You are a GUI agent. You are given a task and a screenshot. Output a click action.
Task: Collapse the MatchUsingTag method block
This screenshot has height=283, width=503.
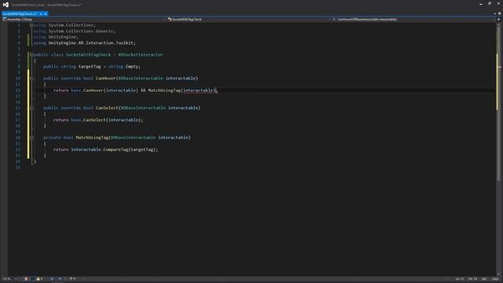(x=31, y=138)
